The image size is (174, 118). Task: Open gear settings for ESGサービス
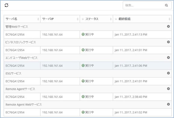point(168,73)
